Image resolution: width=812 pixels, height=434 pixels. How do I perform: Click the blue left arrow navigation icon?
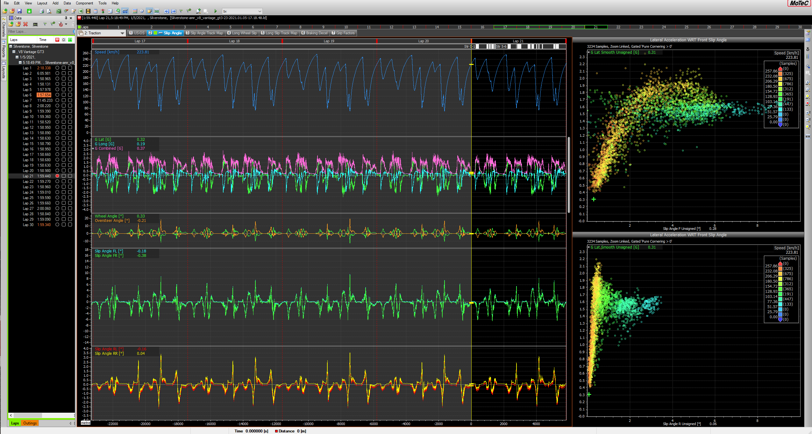point(167,11)
